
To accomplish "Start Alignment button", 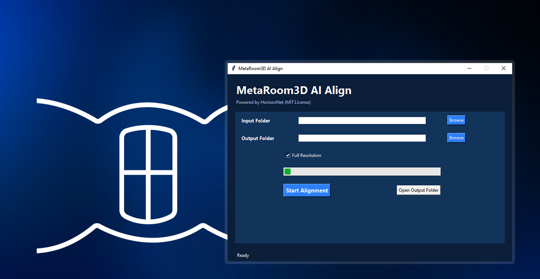I will tap(307, 190).
